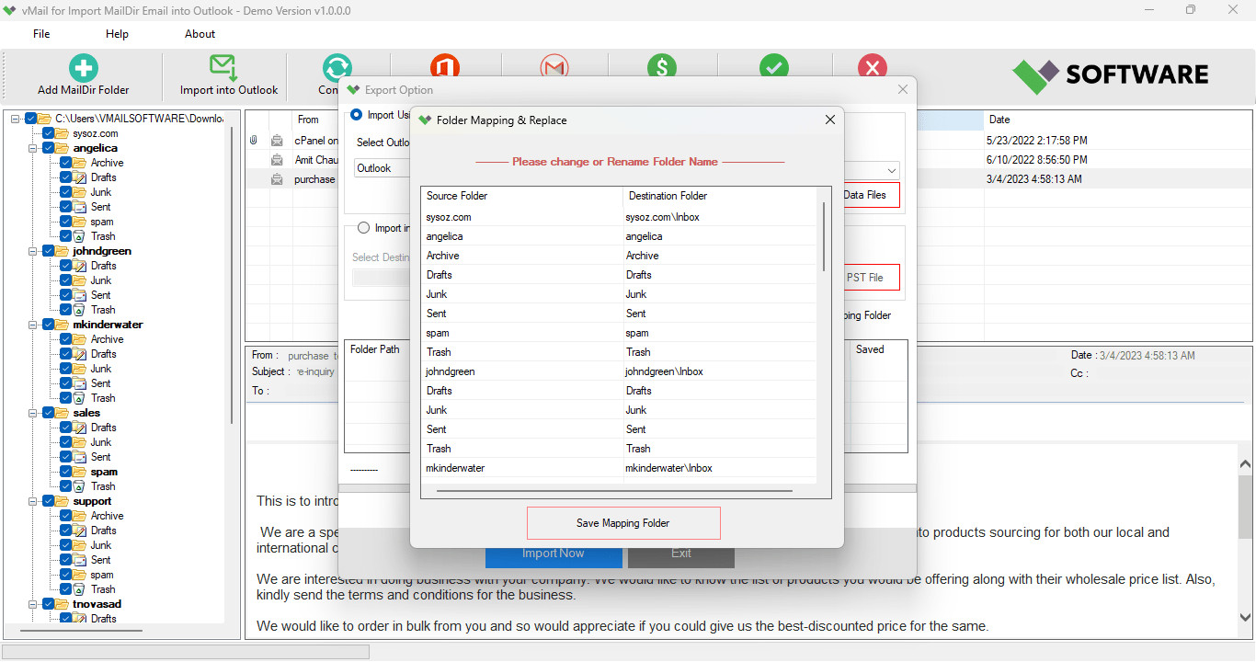Click the red X toolbar icon

[x=872, y=67]
